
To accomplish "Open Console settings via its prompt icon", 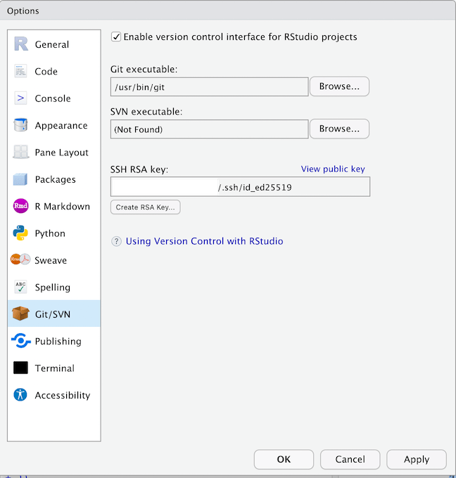I will pos(21,98).
